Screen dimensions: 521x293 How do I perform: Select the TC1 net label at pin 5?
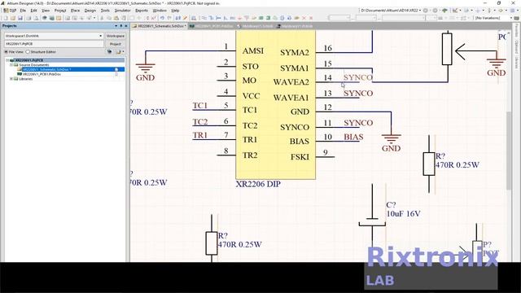pos(200,106)
